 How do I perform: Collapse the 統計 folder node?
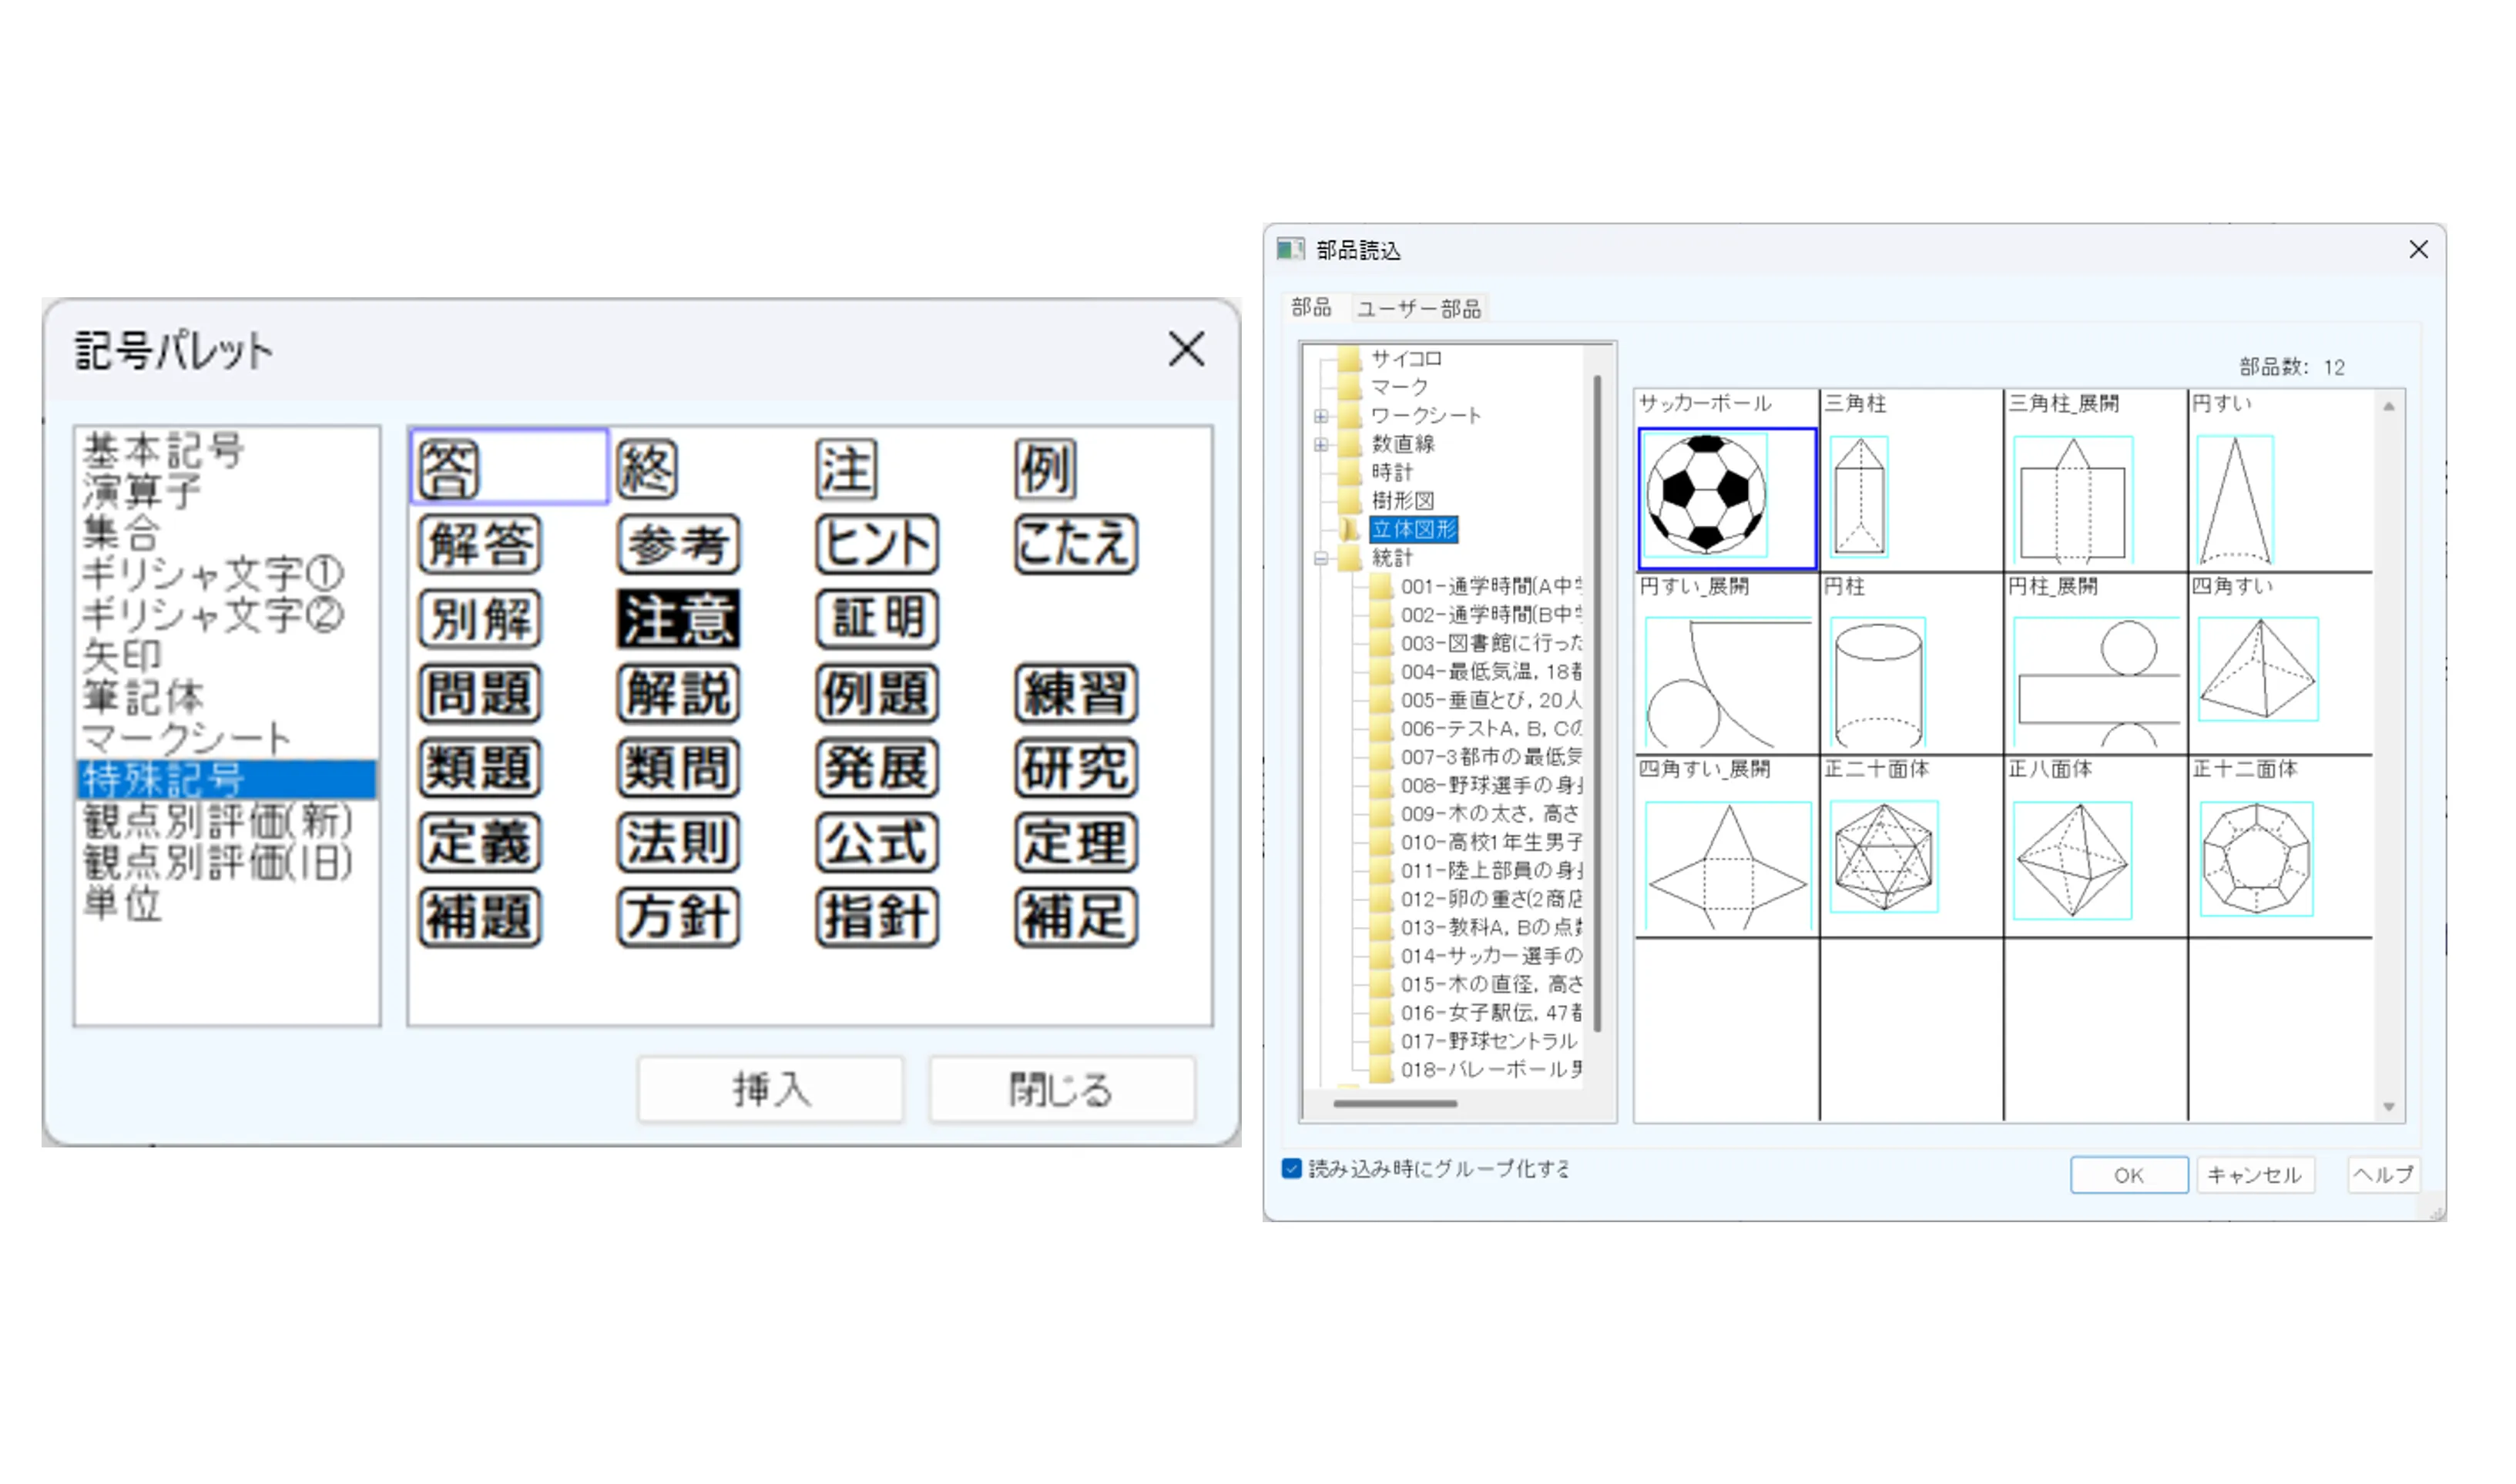click(1320, 558)
